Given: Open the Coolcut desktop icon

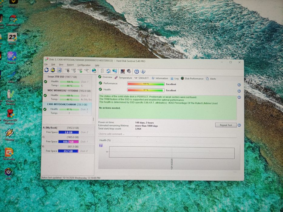Looking at the screenshot, I should [12, 58].
